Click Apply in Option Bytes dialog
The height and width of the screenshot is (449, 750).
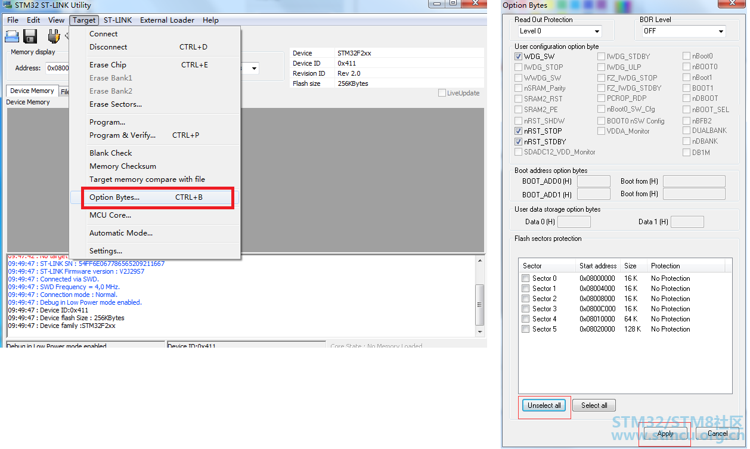click(x=665, y=433)
